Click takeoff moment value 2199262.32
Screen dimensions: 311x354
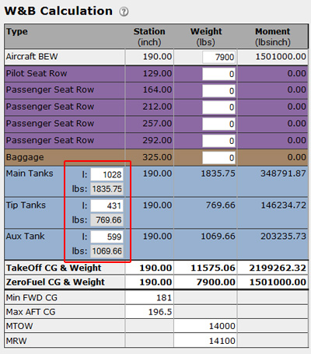pyautogui.click(x=278, y=268)
